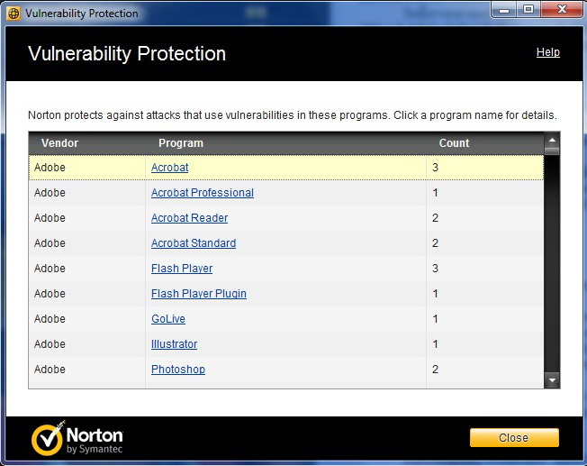Click the Norton globe icon in title bar
This screenshot has height=466, width=587.
point(14,14)
